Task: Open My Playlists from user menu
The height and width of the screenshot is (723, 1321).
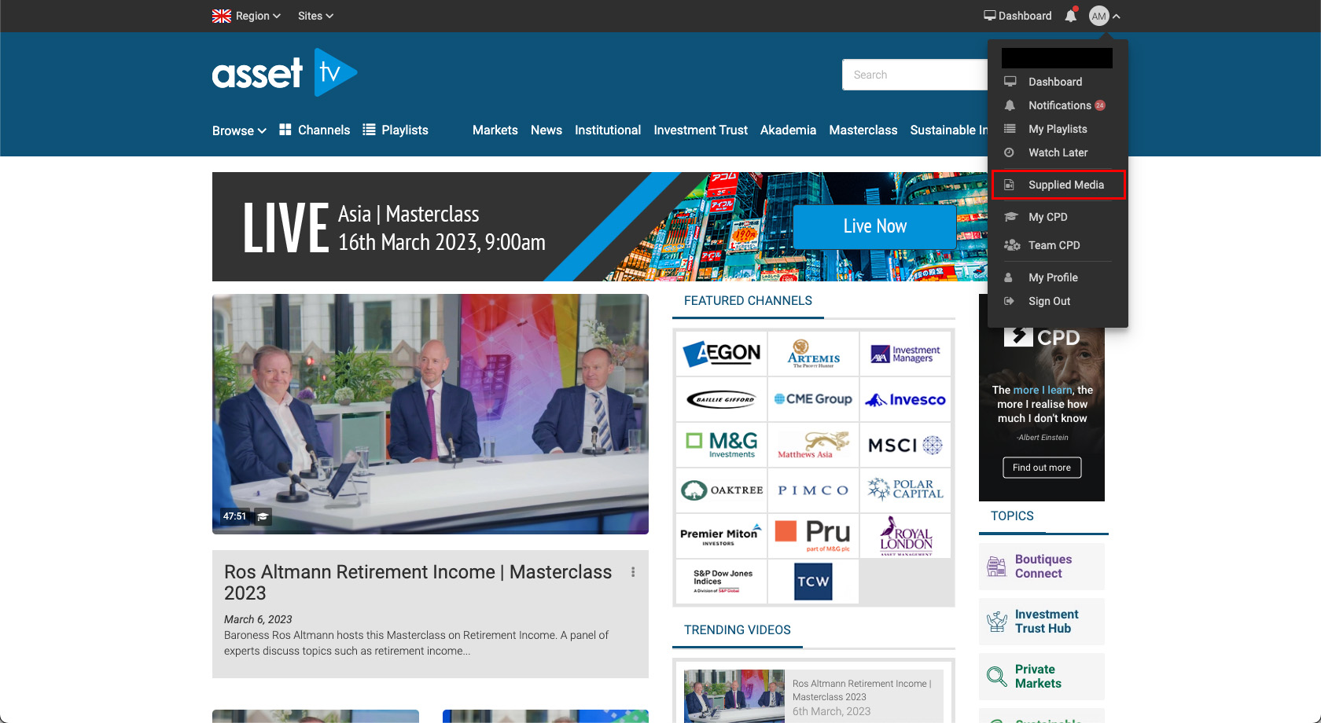Action: (x=1057, y=129)
